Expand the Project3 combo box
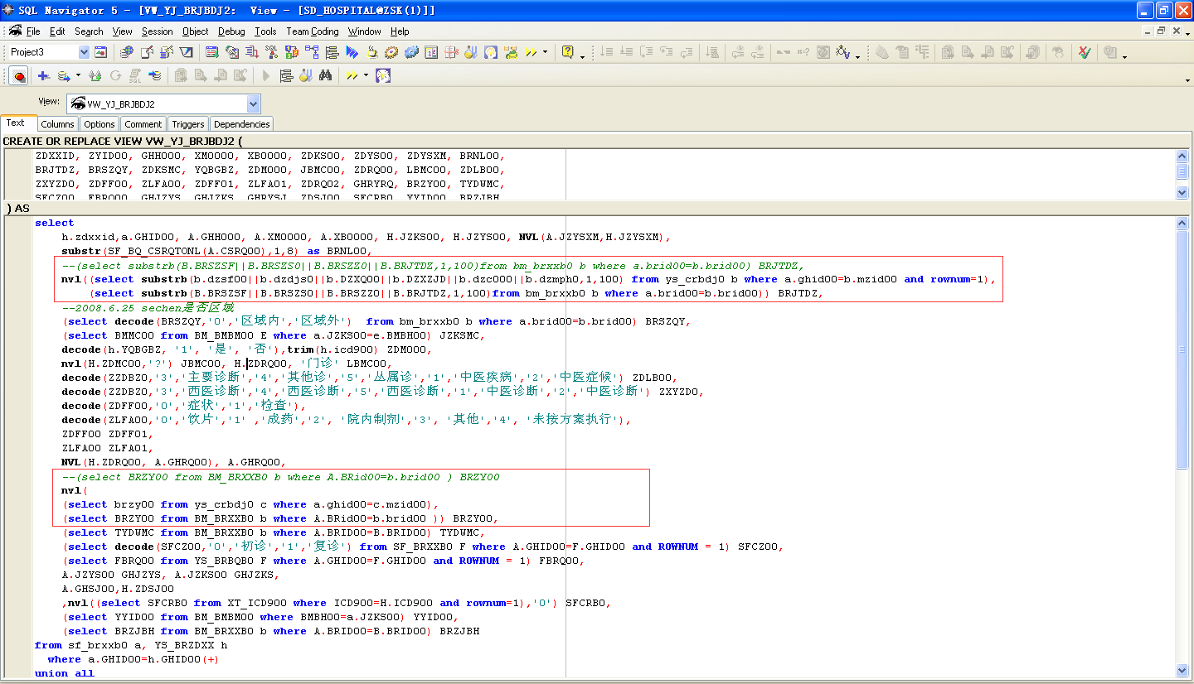The height and width of the screenshot is (684, 1194). 84,52
